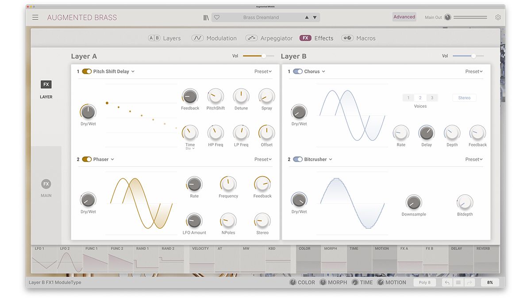The image size is (531, 298).
Task: Switch to the Effects tab
Action: [x=316, y=38]
